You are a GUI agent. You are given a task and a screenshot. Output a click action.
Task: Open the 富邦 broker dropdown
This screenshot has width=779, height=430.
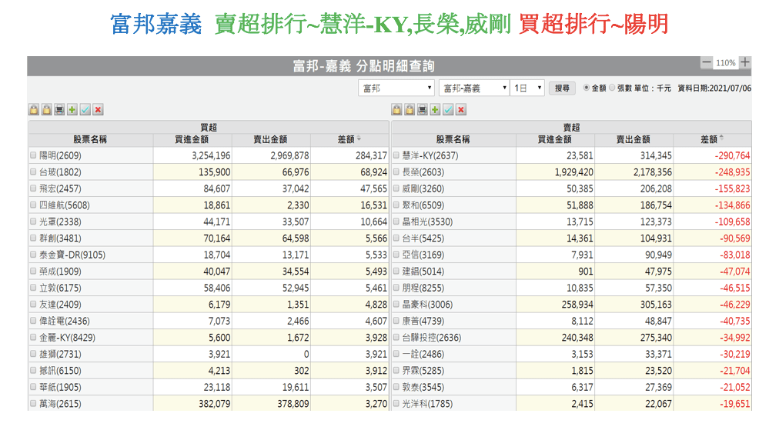[396, 88]
